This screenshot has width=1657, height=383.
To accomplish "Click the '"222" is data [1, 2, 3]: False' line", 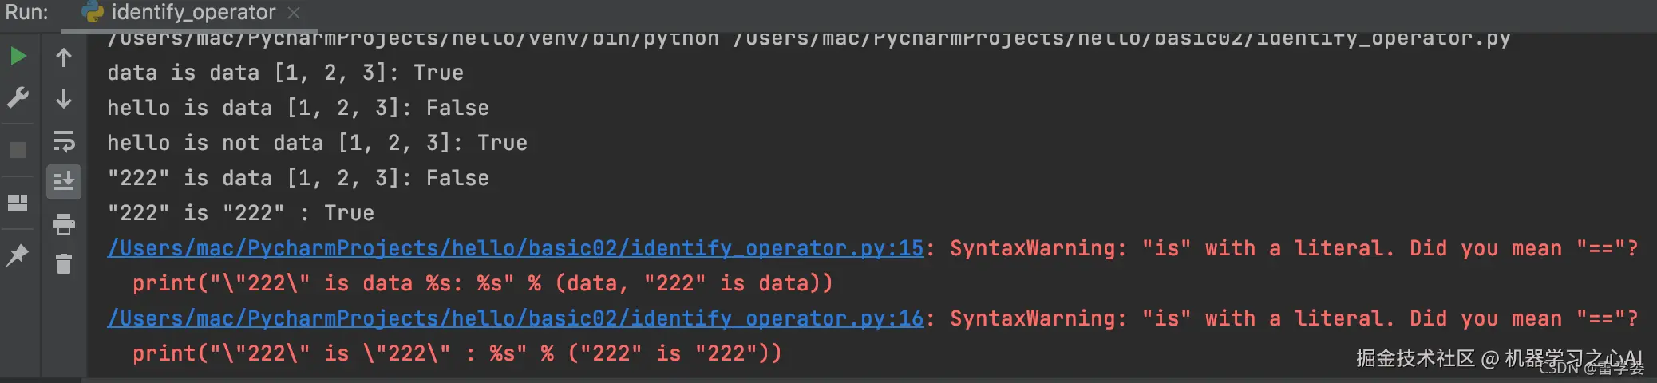I will 298,178.
